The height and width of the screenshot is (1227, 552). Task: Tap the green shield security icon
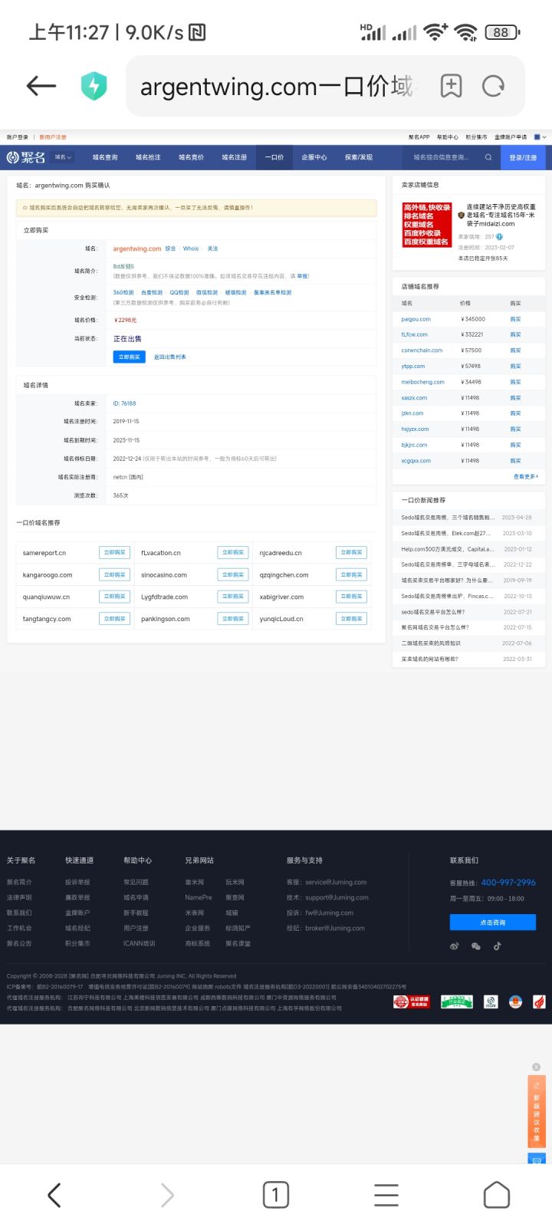tap(94, 86)
